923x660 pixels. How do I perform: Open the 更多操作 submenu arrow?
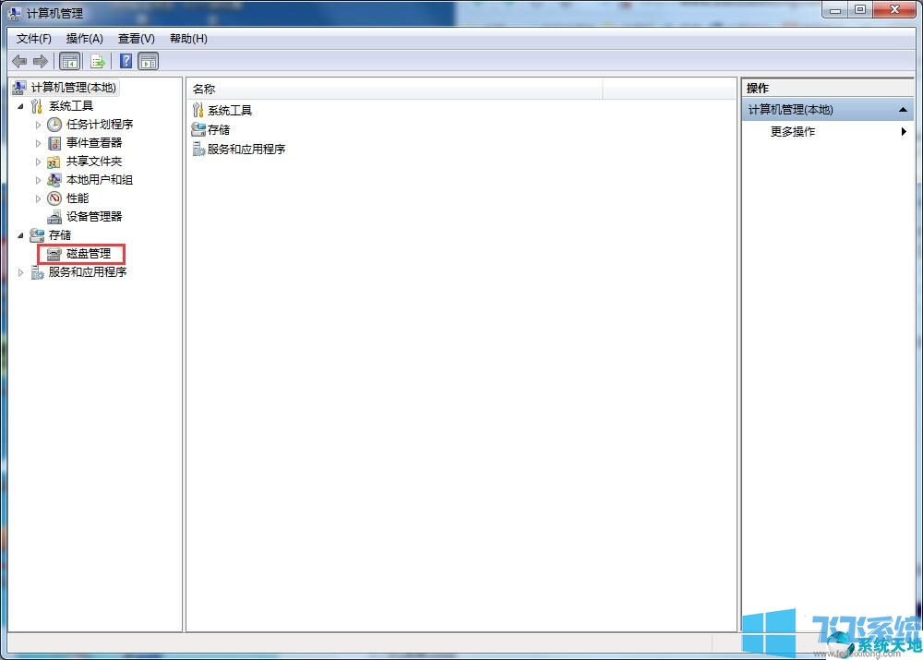905,131
